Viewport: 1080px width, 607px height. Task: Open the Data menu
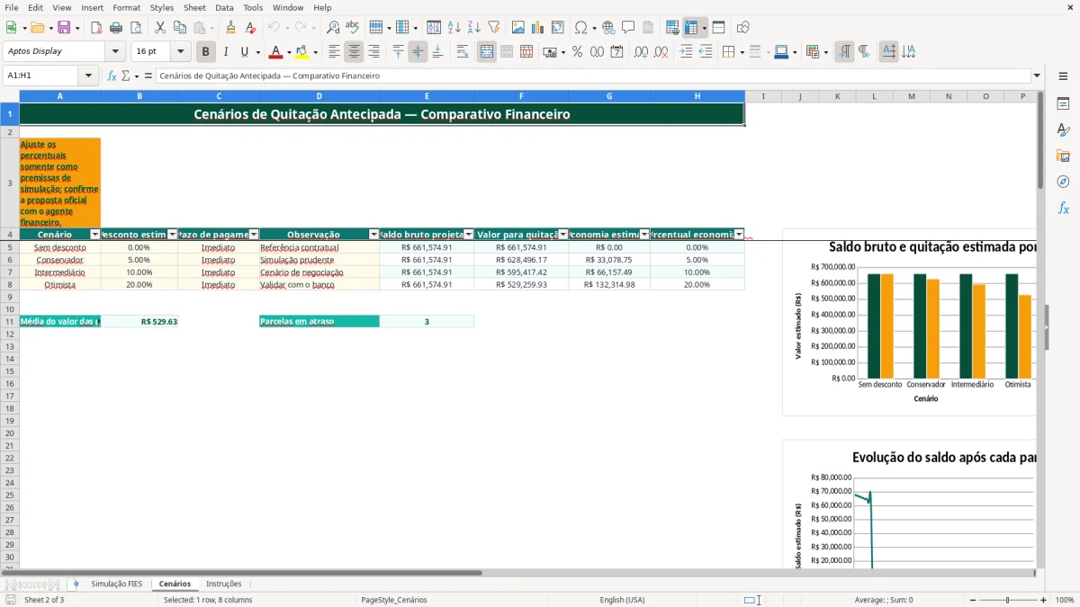click(x=225, y=7)
